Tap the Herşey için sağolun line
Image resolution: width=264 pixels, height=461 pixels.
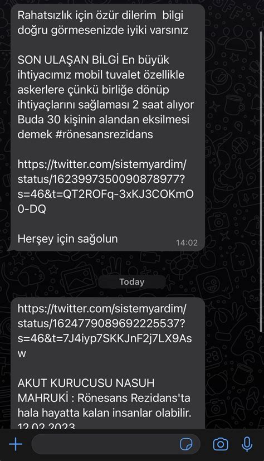[67, 239]
